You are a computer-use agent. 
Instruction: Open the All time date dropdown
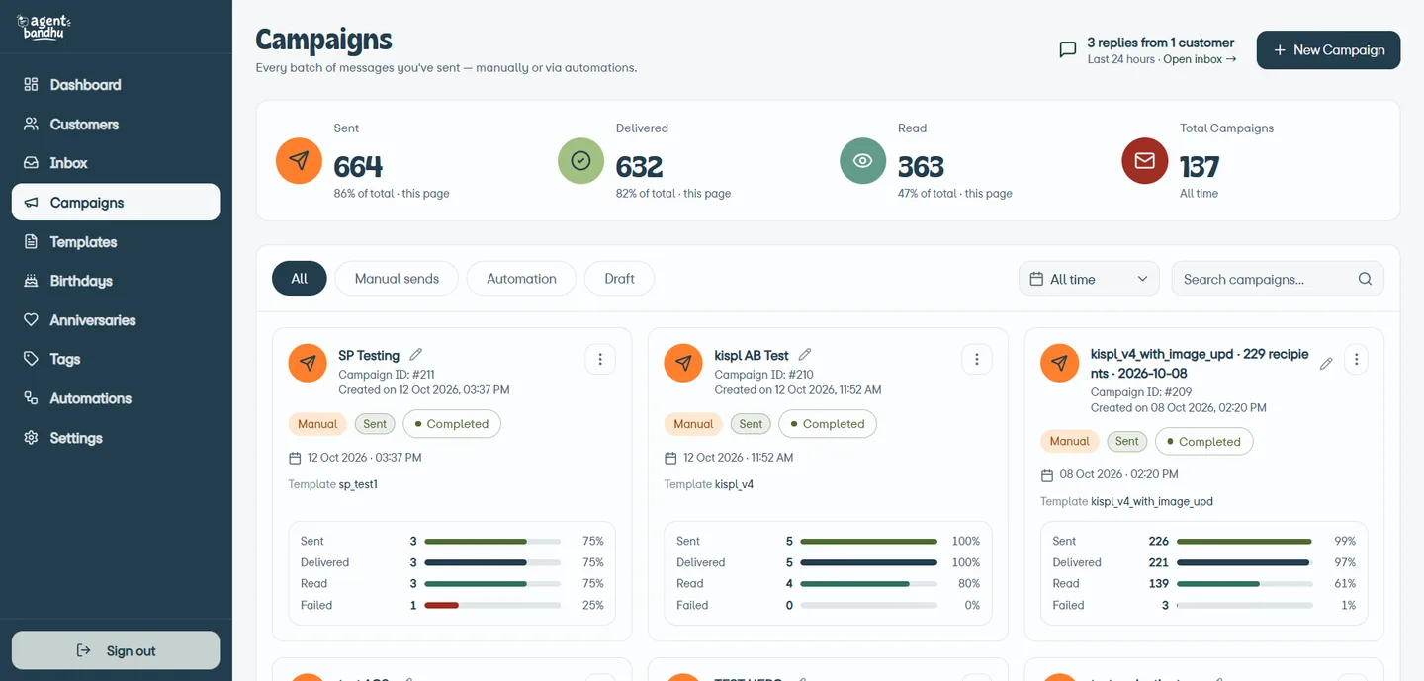[x=1089, y=279]
